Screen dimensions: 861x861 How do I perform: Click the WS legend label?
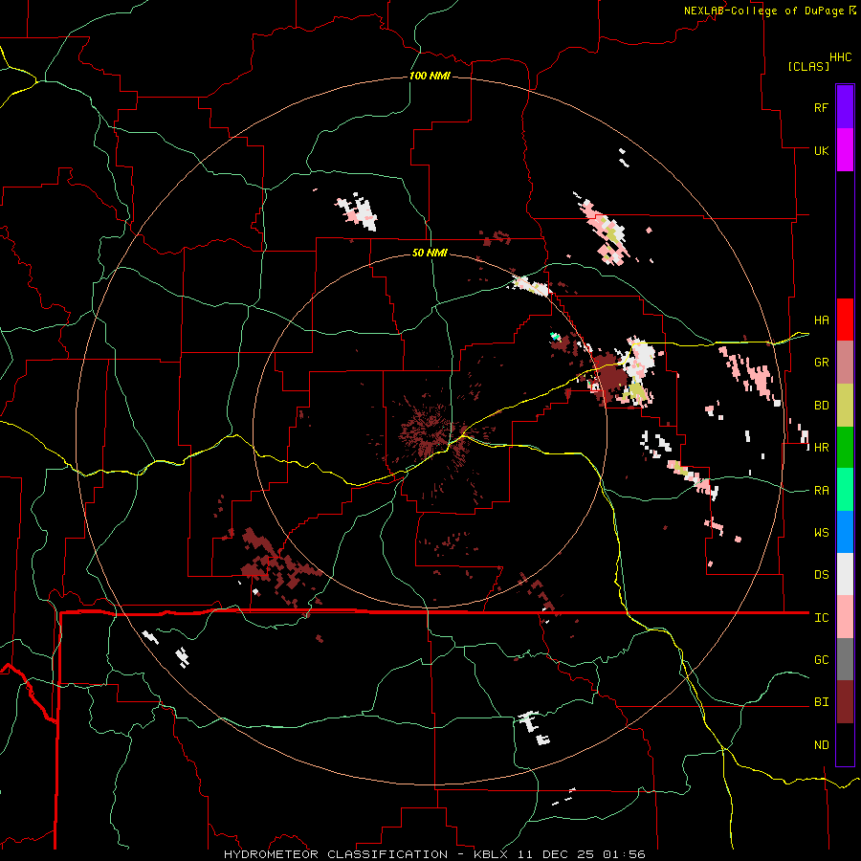(821, 533)
